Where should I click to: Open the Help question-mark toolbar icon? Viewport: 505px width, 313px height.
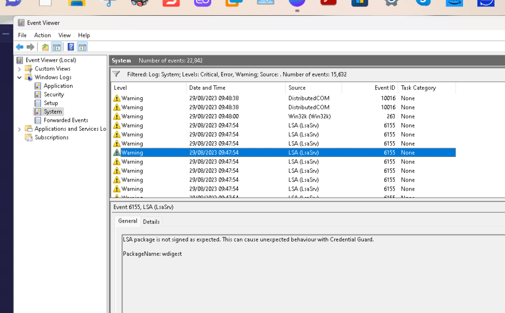pyautogui.click(x=71, y=47)
